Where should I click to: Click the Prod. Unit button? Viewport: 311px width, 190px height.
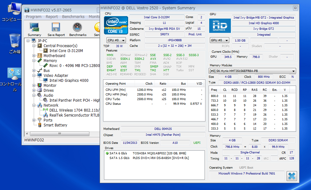195,34
